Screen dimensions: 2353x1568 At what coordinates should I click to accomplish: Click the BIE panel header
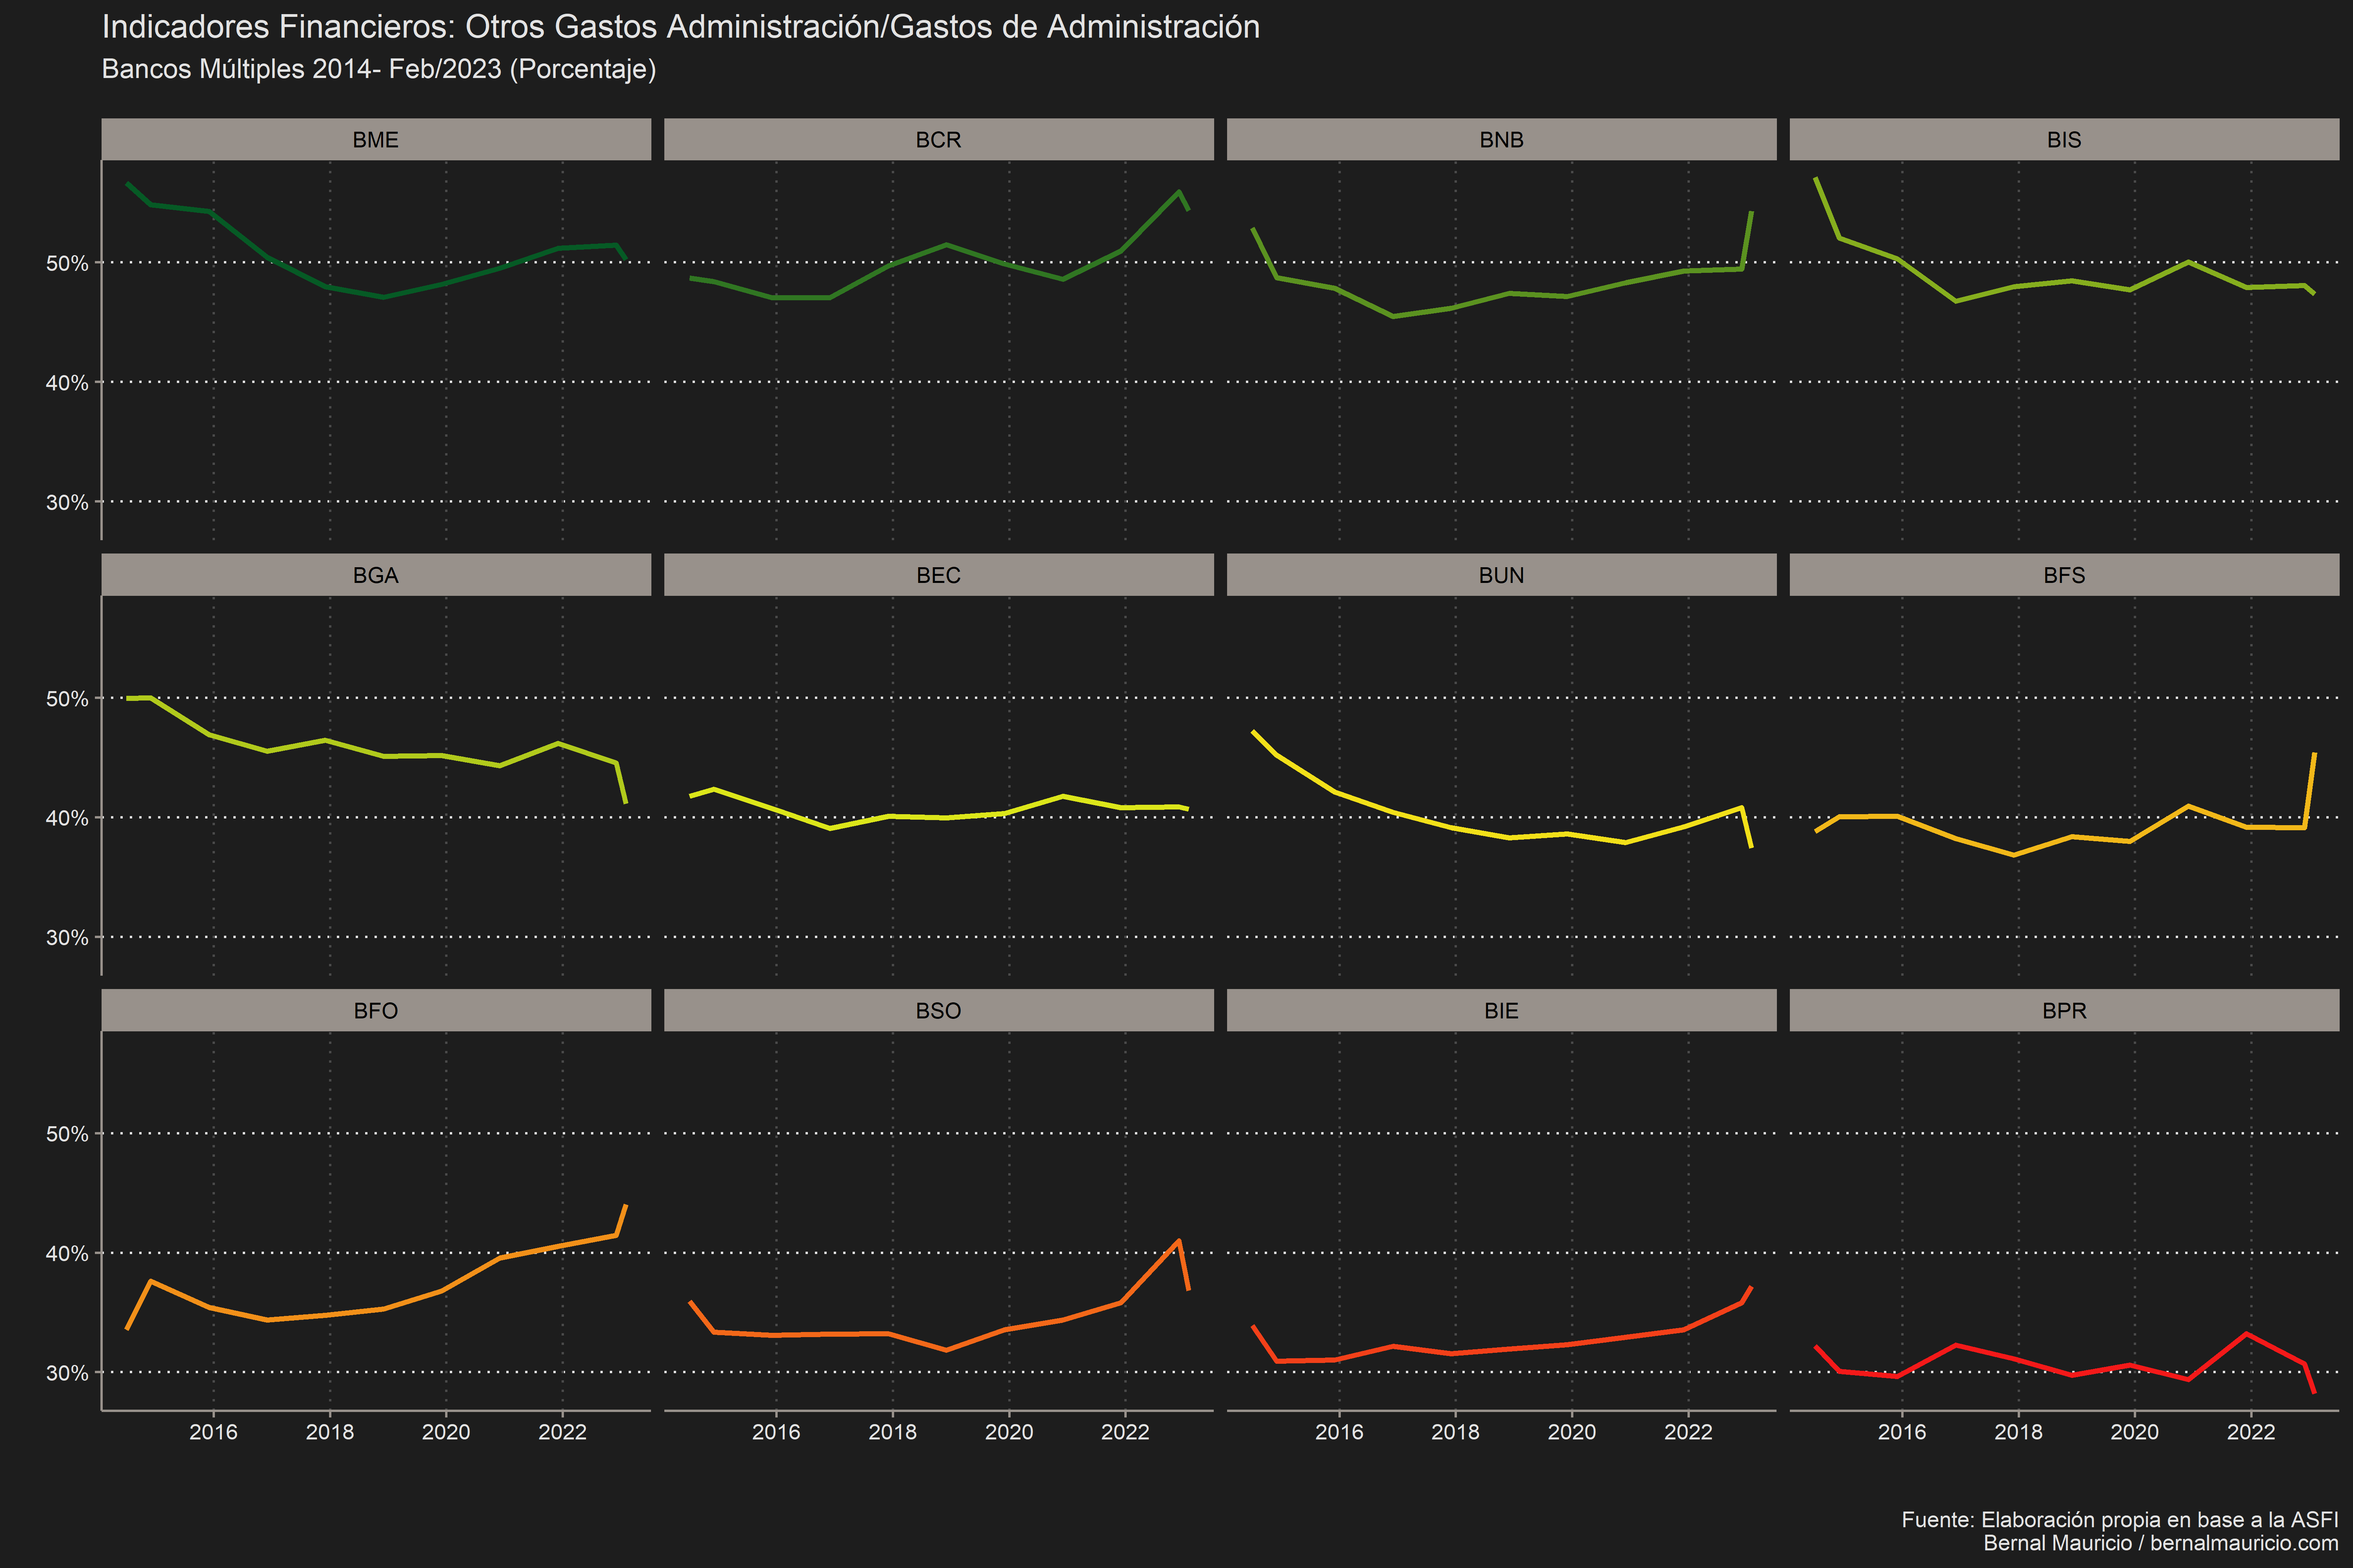(x=1502, y=1010)
